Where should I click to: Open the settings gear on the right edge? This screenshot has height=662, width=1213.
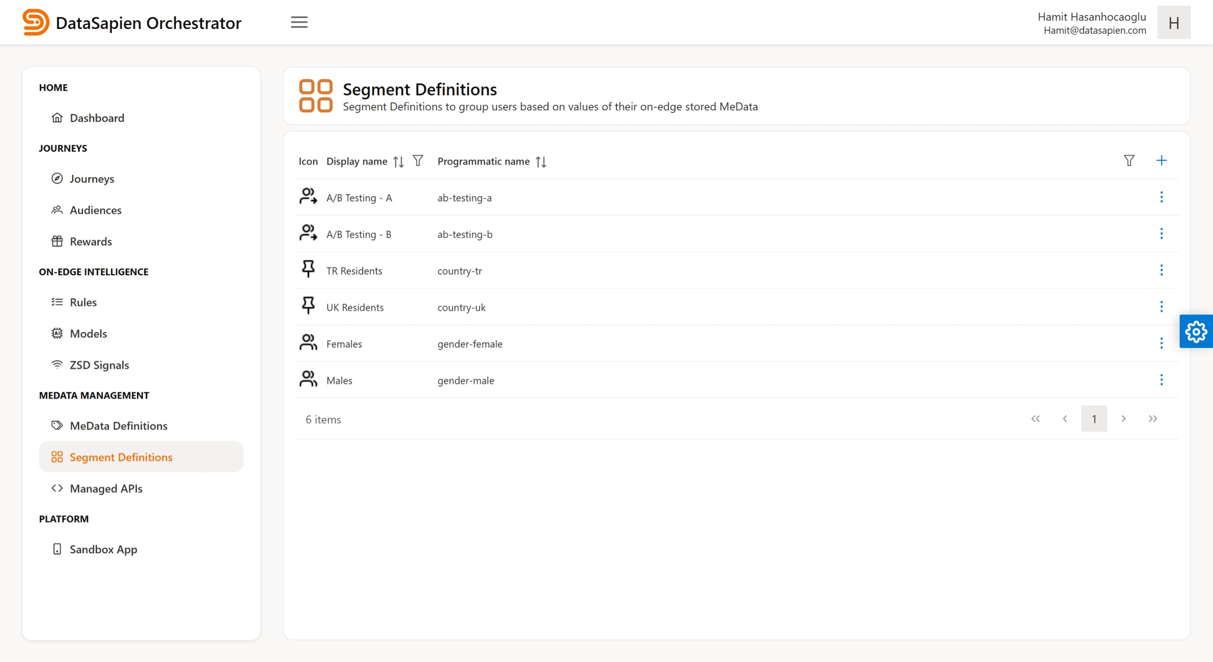point(1196,331)
